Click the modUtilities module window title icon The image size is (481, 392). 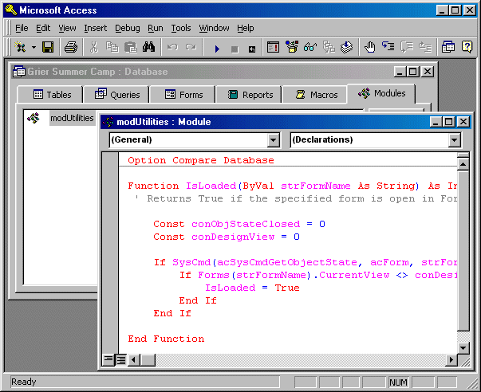click(108, 122)
